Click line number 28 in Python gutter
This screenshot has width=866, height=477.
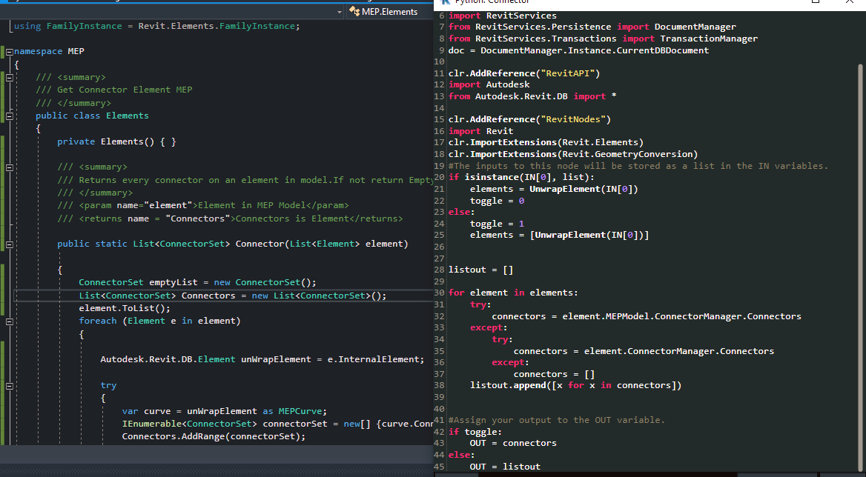coord(440,270)
